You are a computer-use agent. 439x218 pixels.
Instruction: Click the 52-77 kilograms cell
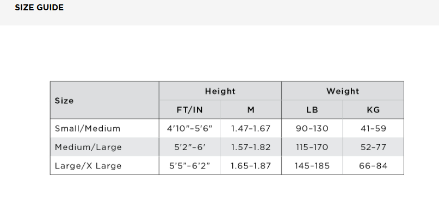(x=373, y=147)
